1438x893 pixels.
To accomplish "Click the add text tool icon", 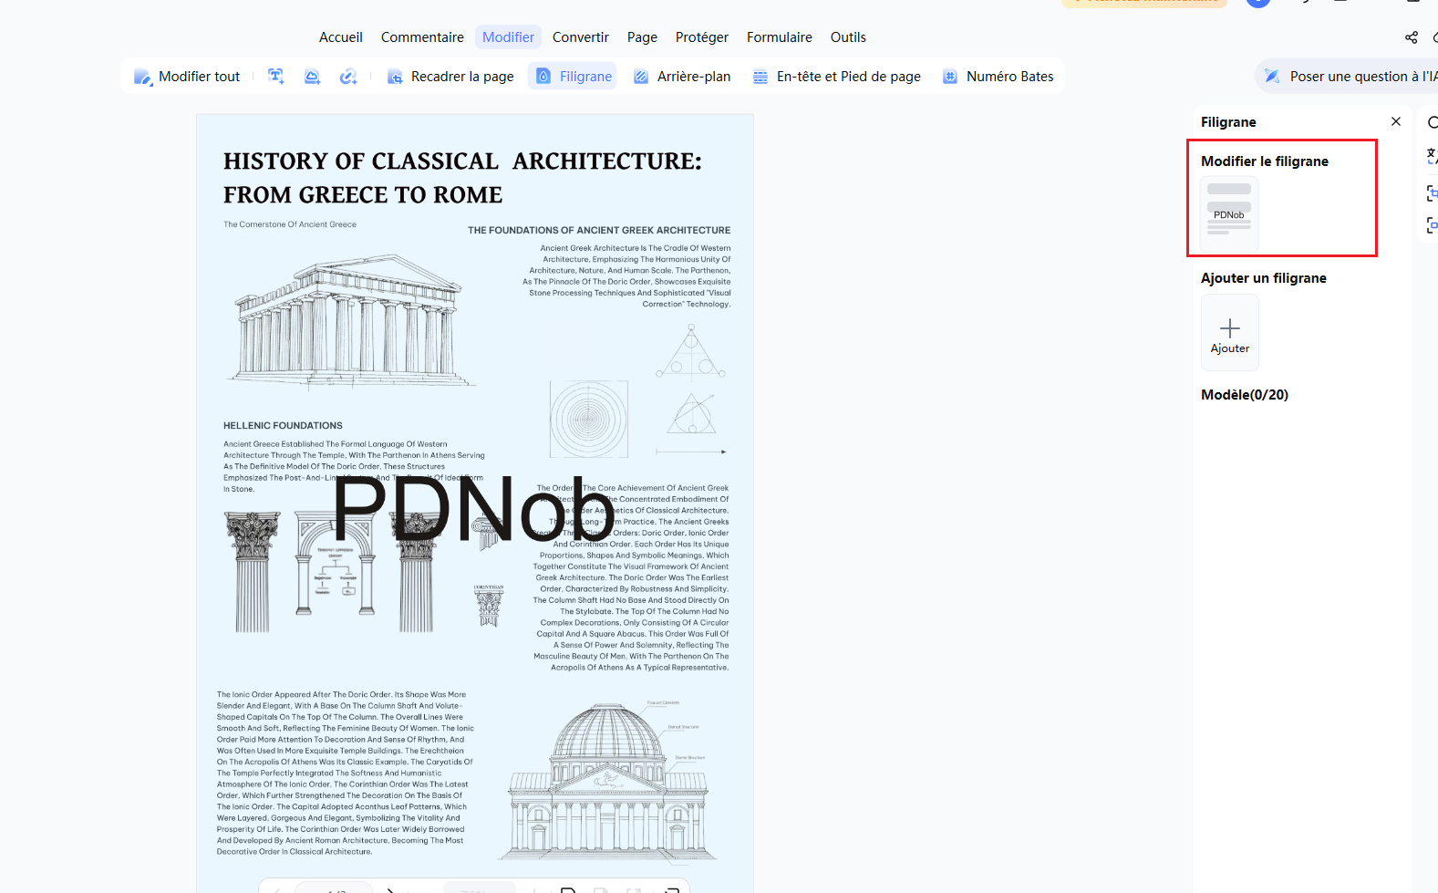I will (x=275, y=77).
